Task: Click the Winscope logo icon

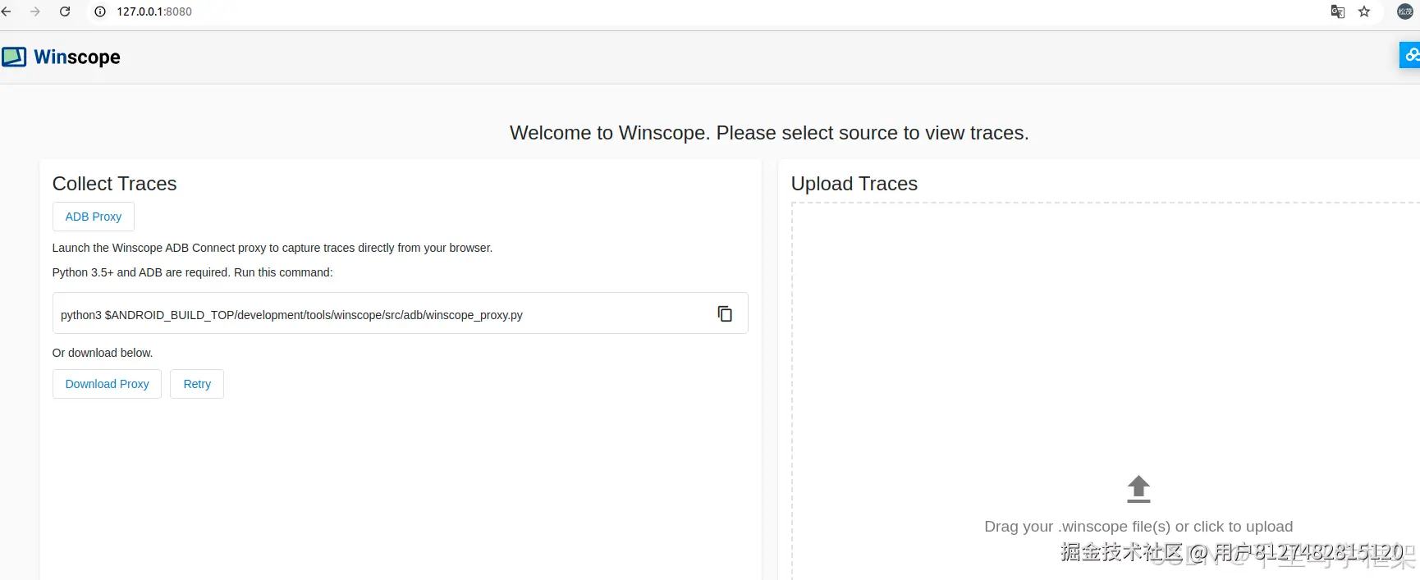Action: coord(14,57)
